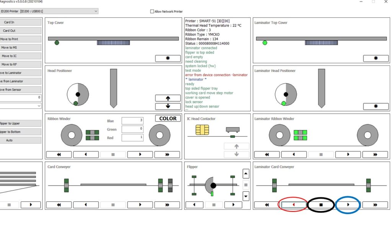The image size is (392, 234).
Task: Step the Laminator Ribbon Winder backward
Action: coord(294,154)
